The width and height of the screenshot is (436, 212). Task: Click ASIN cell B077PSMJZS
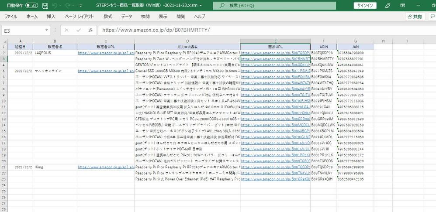coord(324,71)
